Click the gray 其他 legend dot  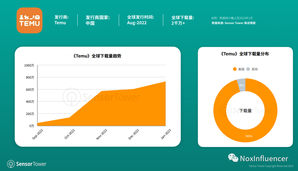pos(248,69)
